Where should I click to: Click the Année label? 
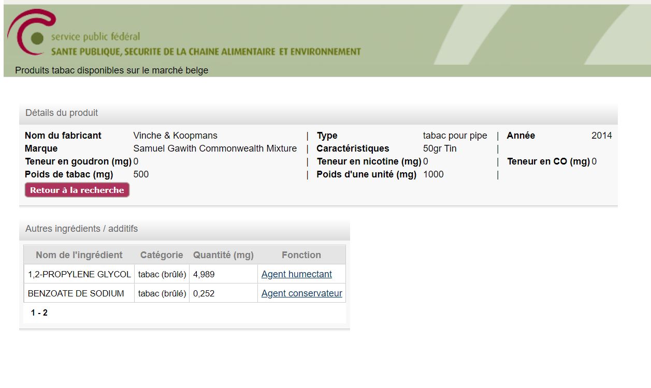[521, 136]
